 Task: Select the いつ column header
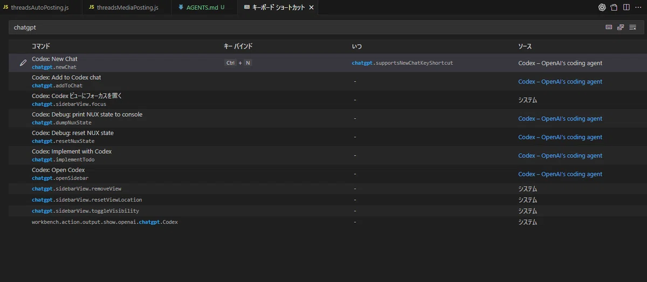coord(357,46)
